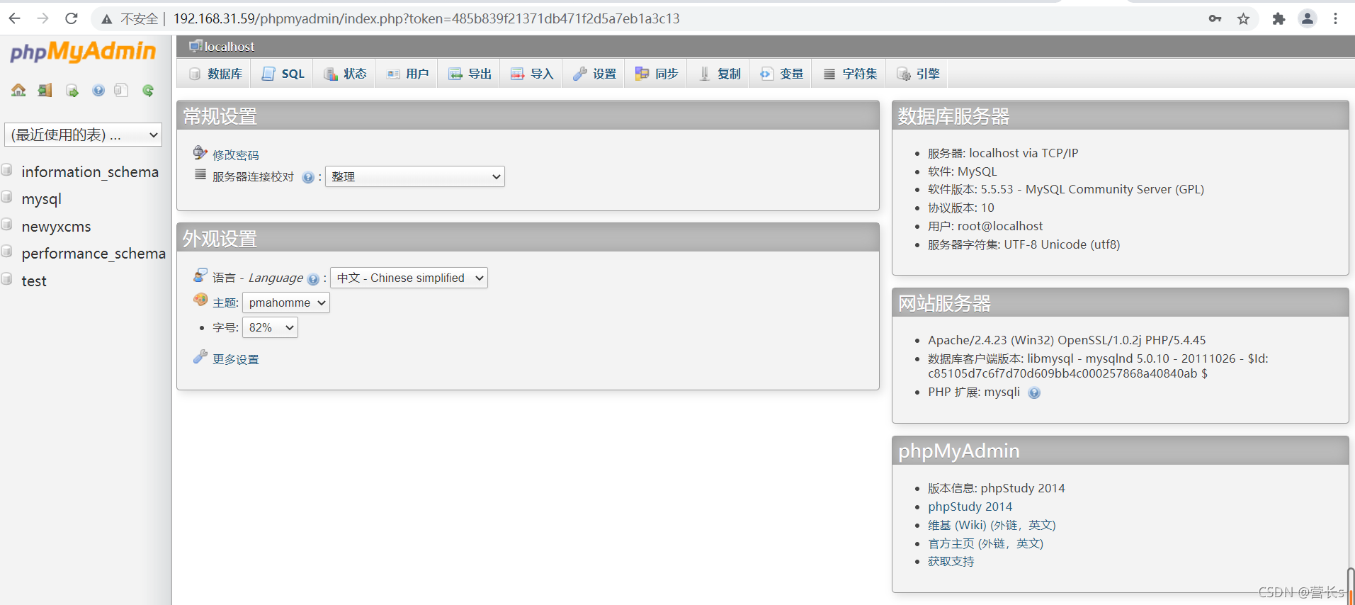
Task: Open the 同步 tab
Action: point(657,74)
